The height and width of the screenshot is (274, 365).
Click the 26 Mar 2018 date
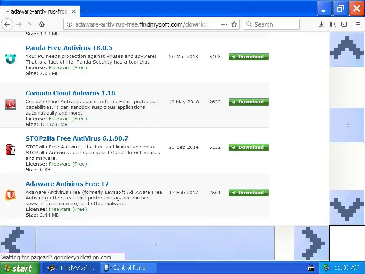184,57
